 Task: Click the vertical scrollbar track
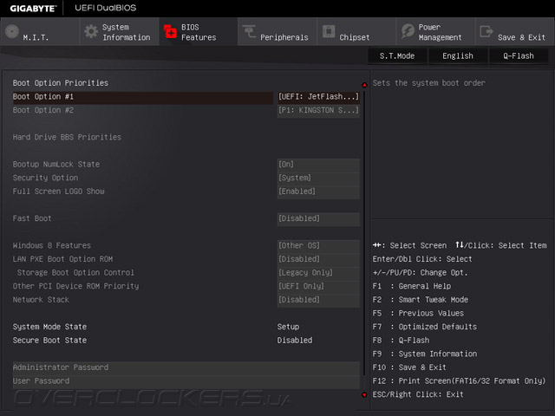364,233
